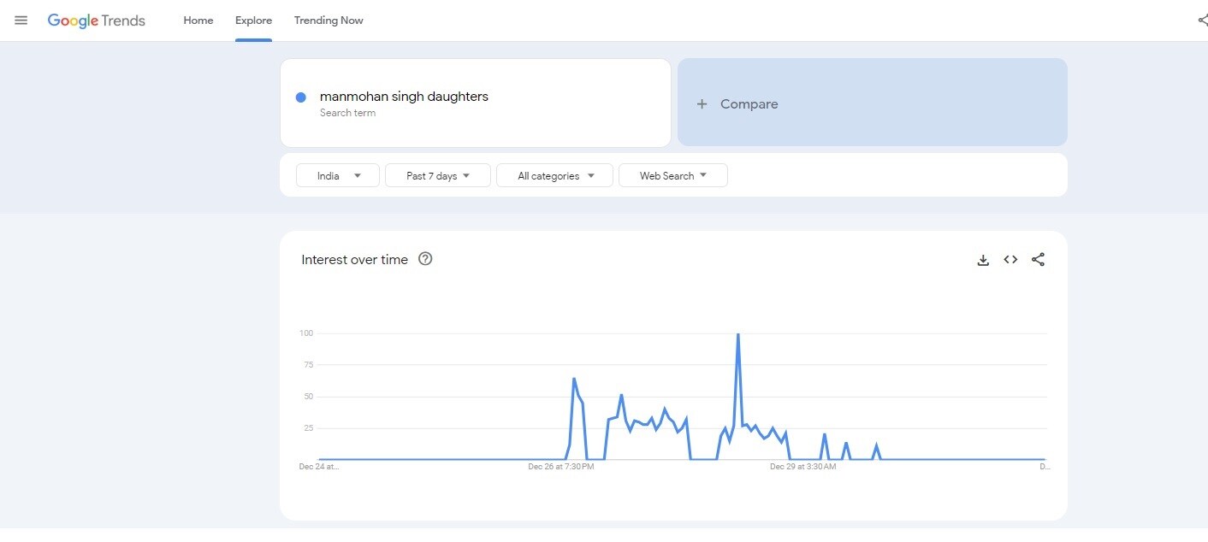Viewport: 1208px width, 542px height.
Task: Click the blue search term color dot
Action: pos(301,97)
